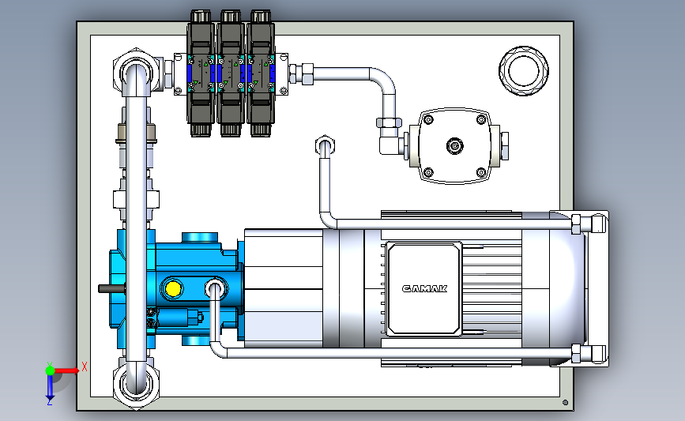Image resolution: width=685 pixels, height=421 pixels.
Task: Select the motor terminal box cover
Action: pos(423,288)
